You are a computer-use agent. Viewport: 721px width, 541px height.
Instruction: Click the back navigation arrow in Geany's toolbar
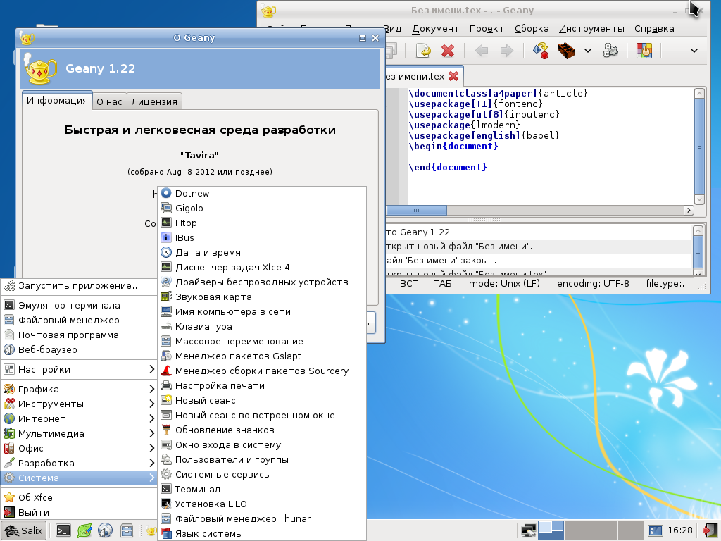click(x=481, y=51)
